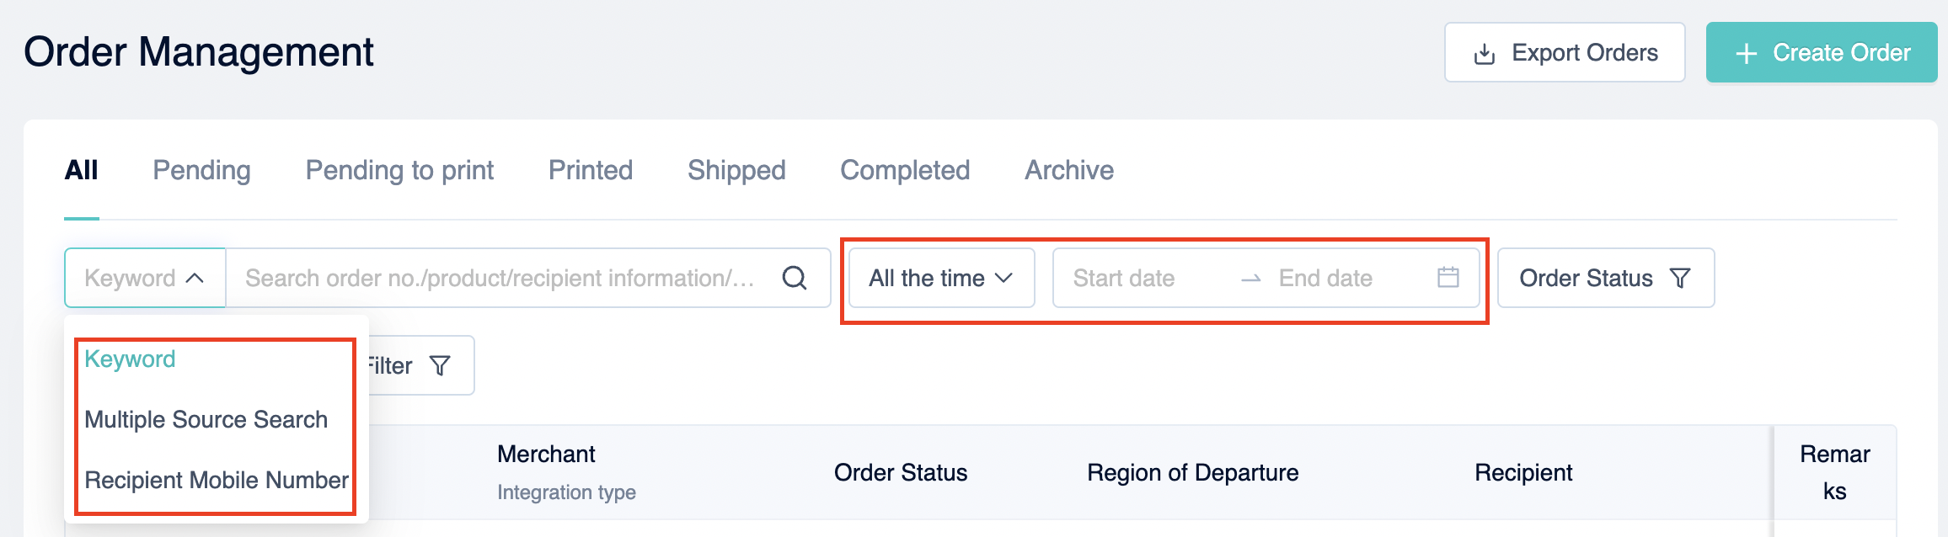Click the download icon on Export Orders

pos(1485,53)
